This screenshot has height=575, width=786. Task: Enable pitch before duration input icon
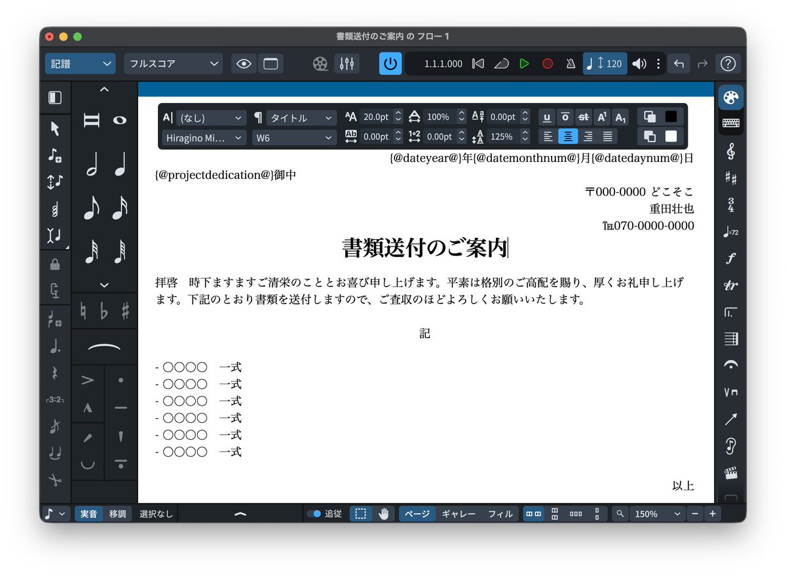coord(55,182)
